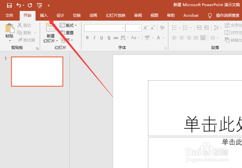Open the 复制 dropdown arrow
The image size is (242, 168).
(x=35, y=33)
